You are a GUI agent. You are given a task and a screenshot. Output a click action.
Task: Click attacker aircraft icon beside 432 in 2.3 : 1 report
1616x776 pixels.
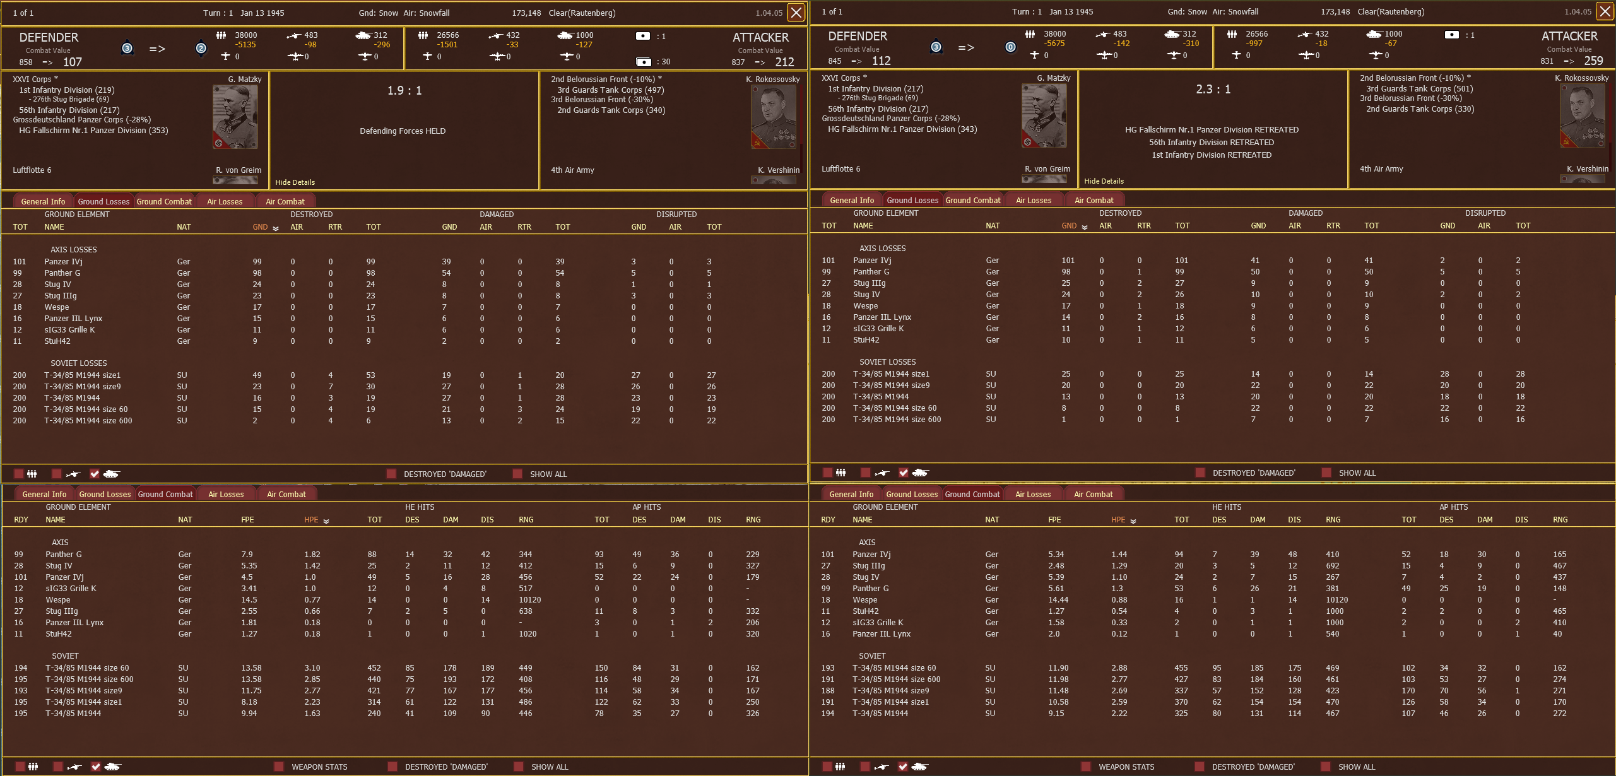[1304, 35]
